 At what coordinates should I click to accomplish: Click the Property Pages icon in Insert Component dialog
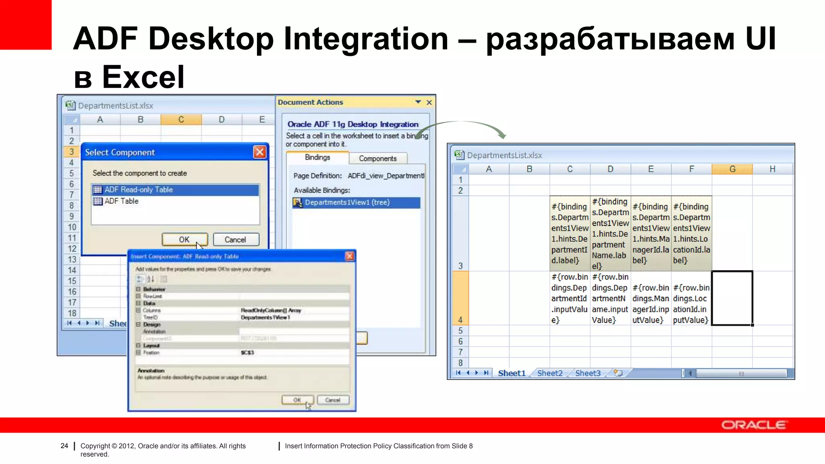coord(164,279)
